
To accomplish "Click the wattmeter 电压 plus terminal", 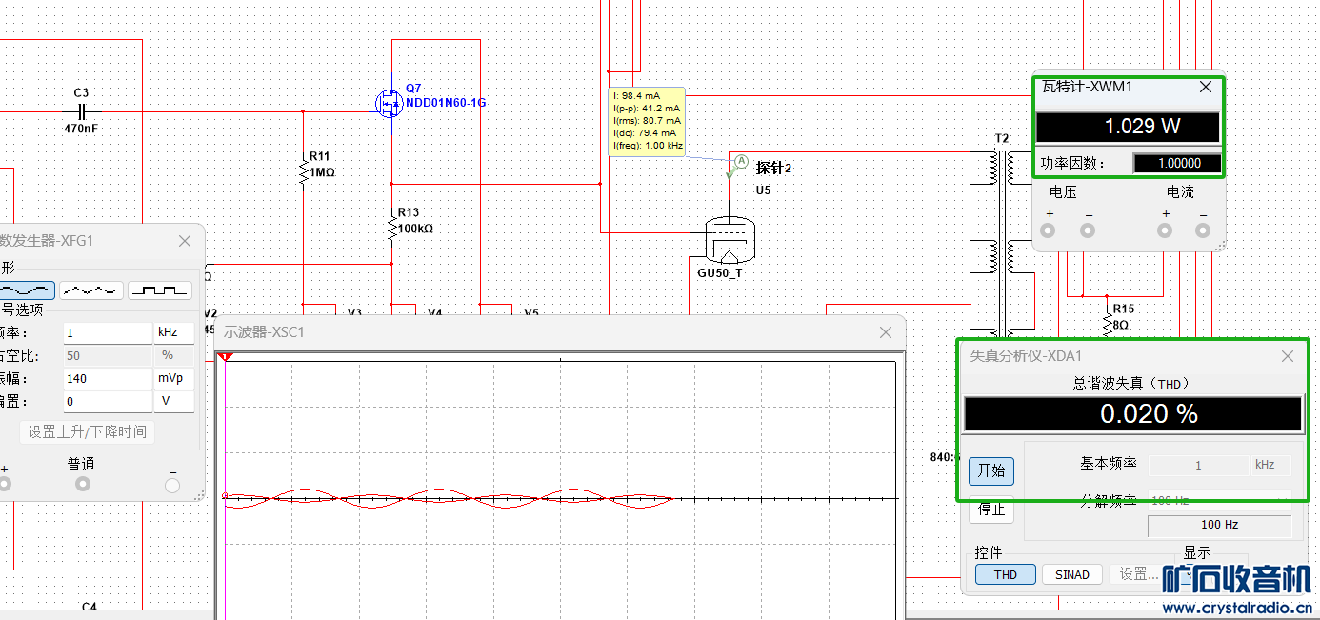I will click(1049, 230).
